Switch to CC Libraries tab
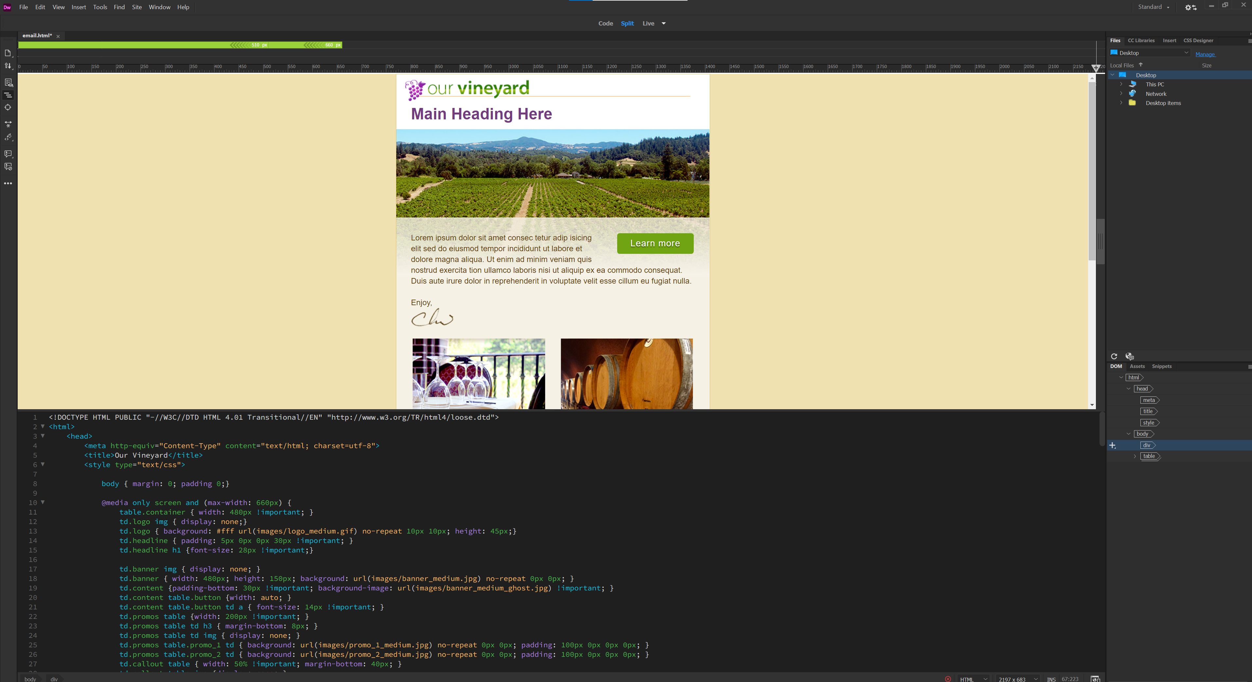 click(x=1141, y=41)
